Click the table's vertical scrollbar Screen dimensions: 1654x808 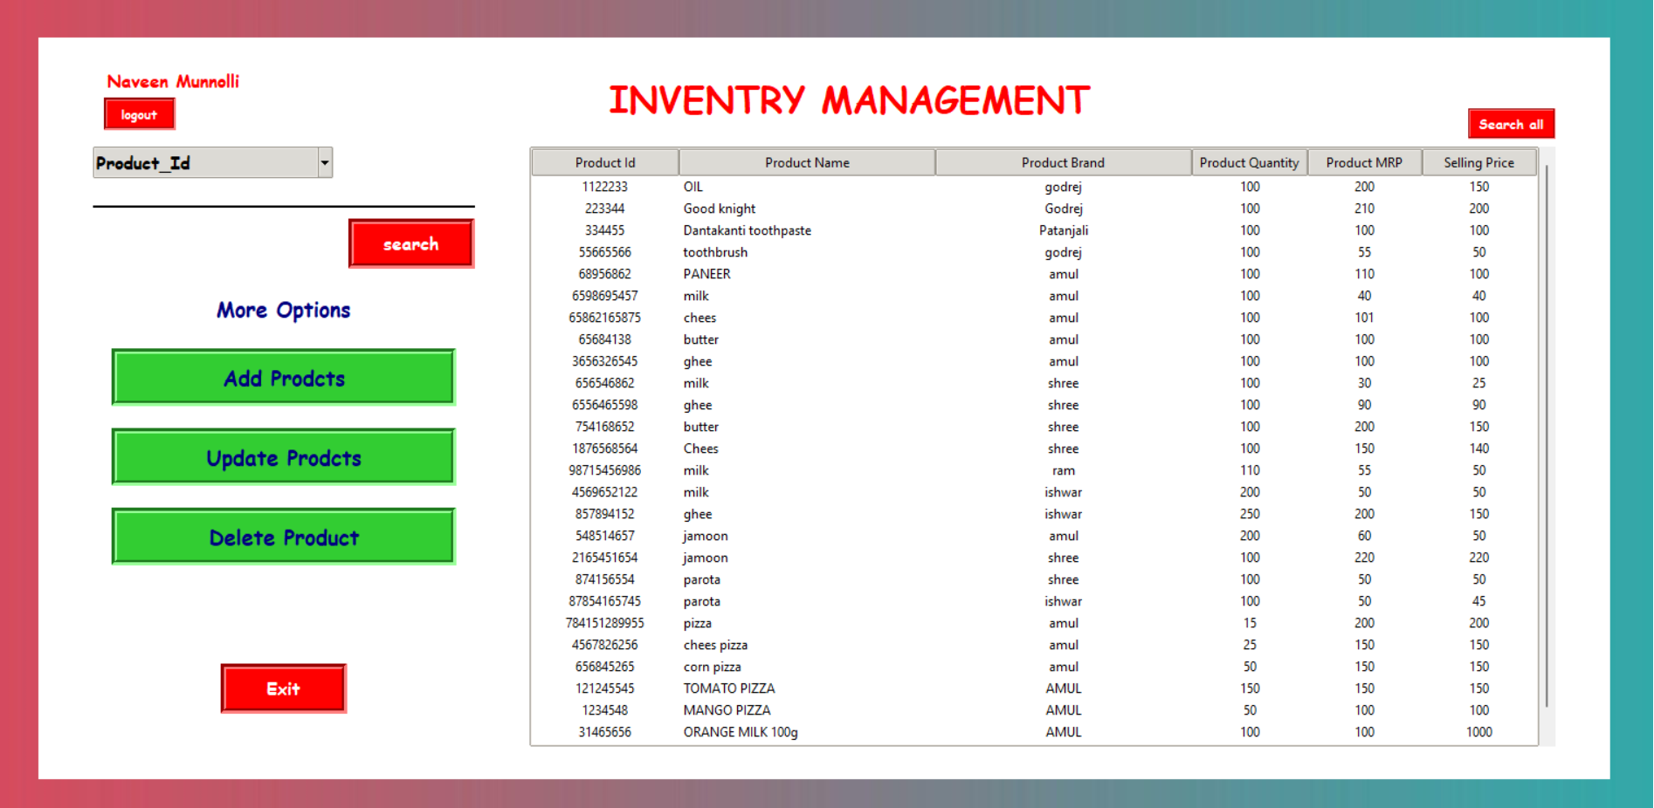1547,436
